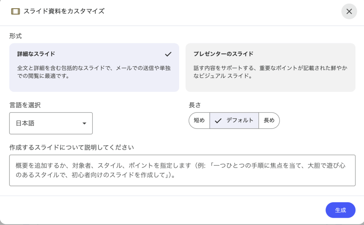Click the 長さ section label
364x225 pixels.
[195, 105]
